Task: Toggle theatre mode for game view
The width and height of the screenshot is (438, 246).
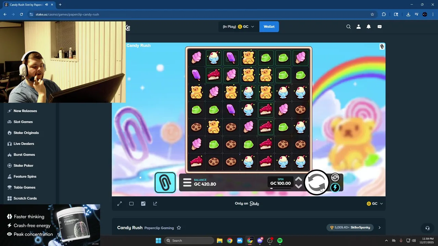Action: coord(131,204)
